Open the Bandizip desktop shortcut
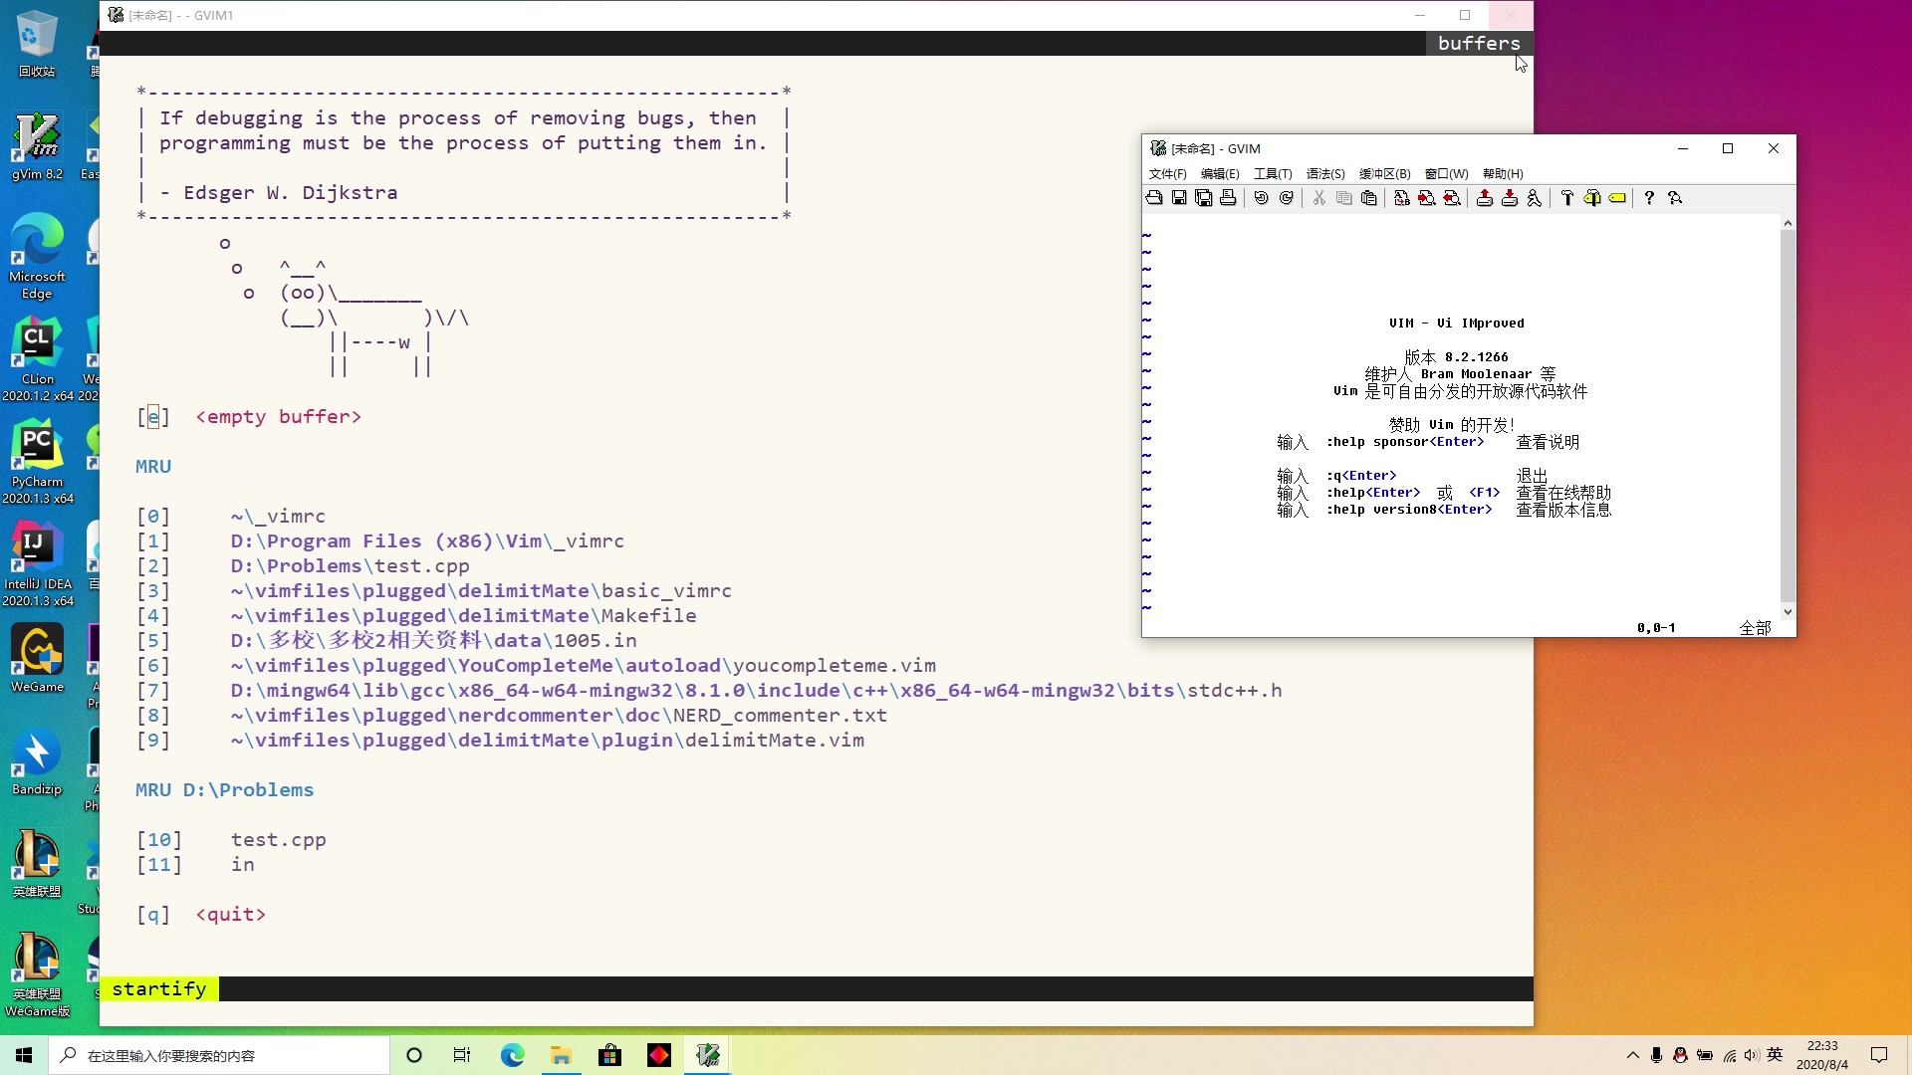The image size is (1912, 1075). coord(37,763)
